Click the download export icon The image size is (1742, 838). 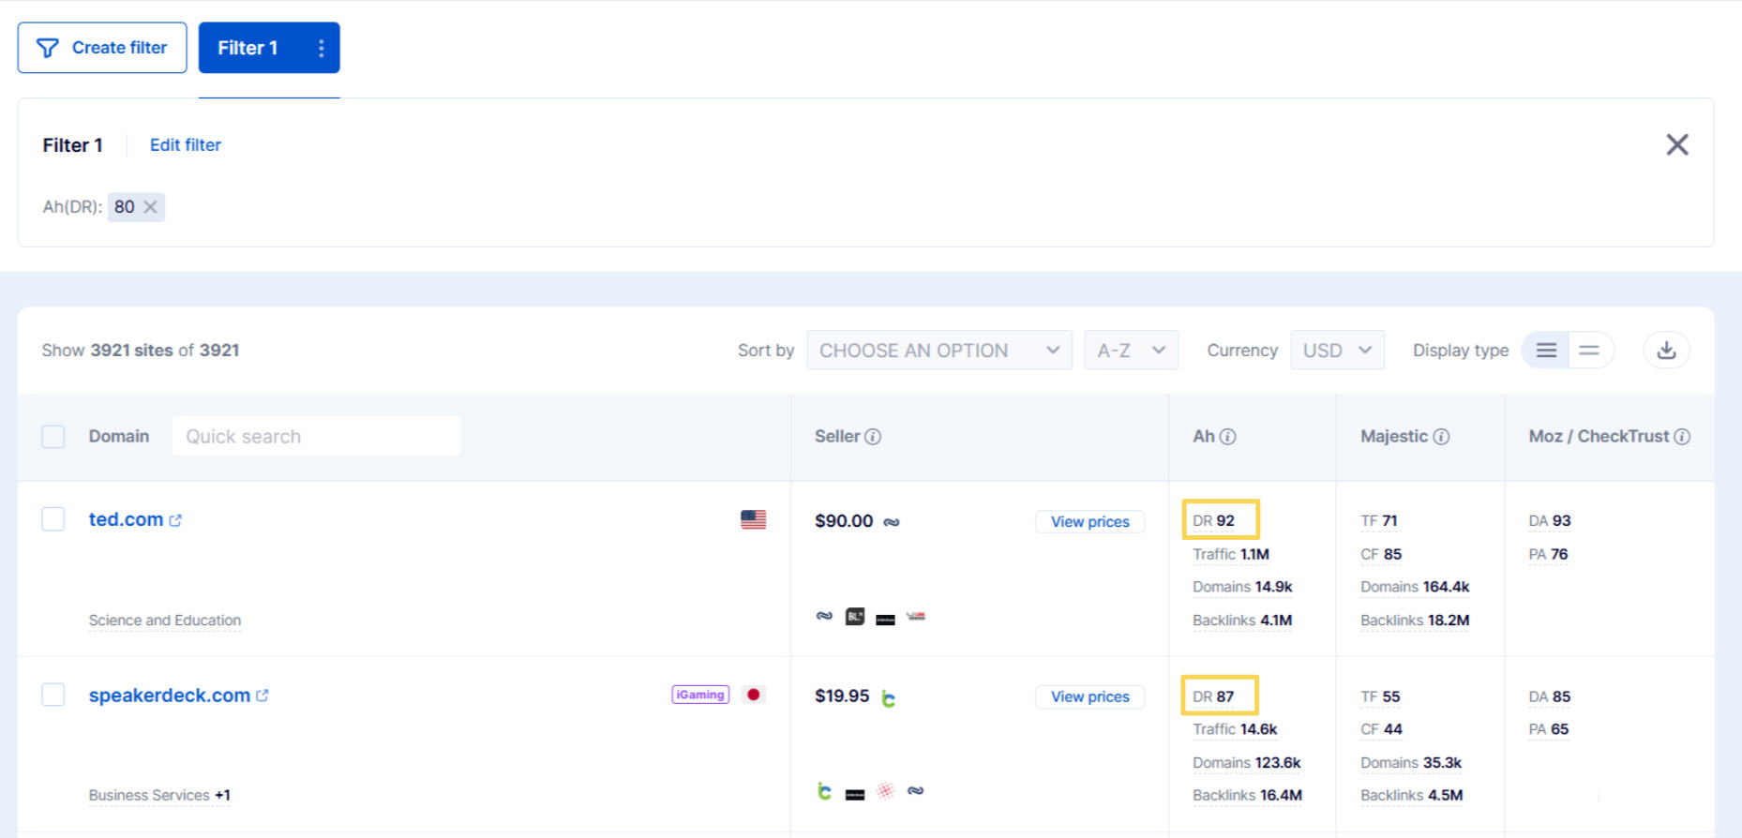pyautogui.click(x=1666, y=350)
